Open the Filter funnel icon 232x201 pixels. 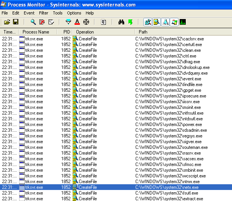(x=68, y=22)
